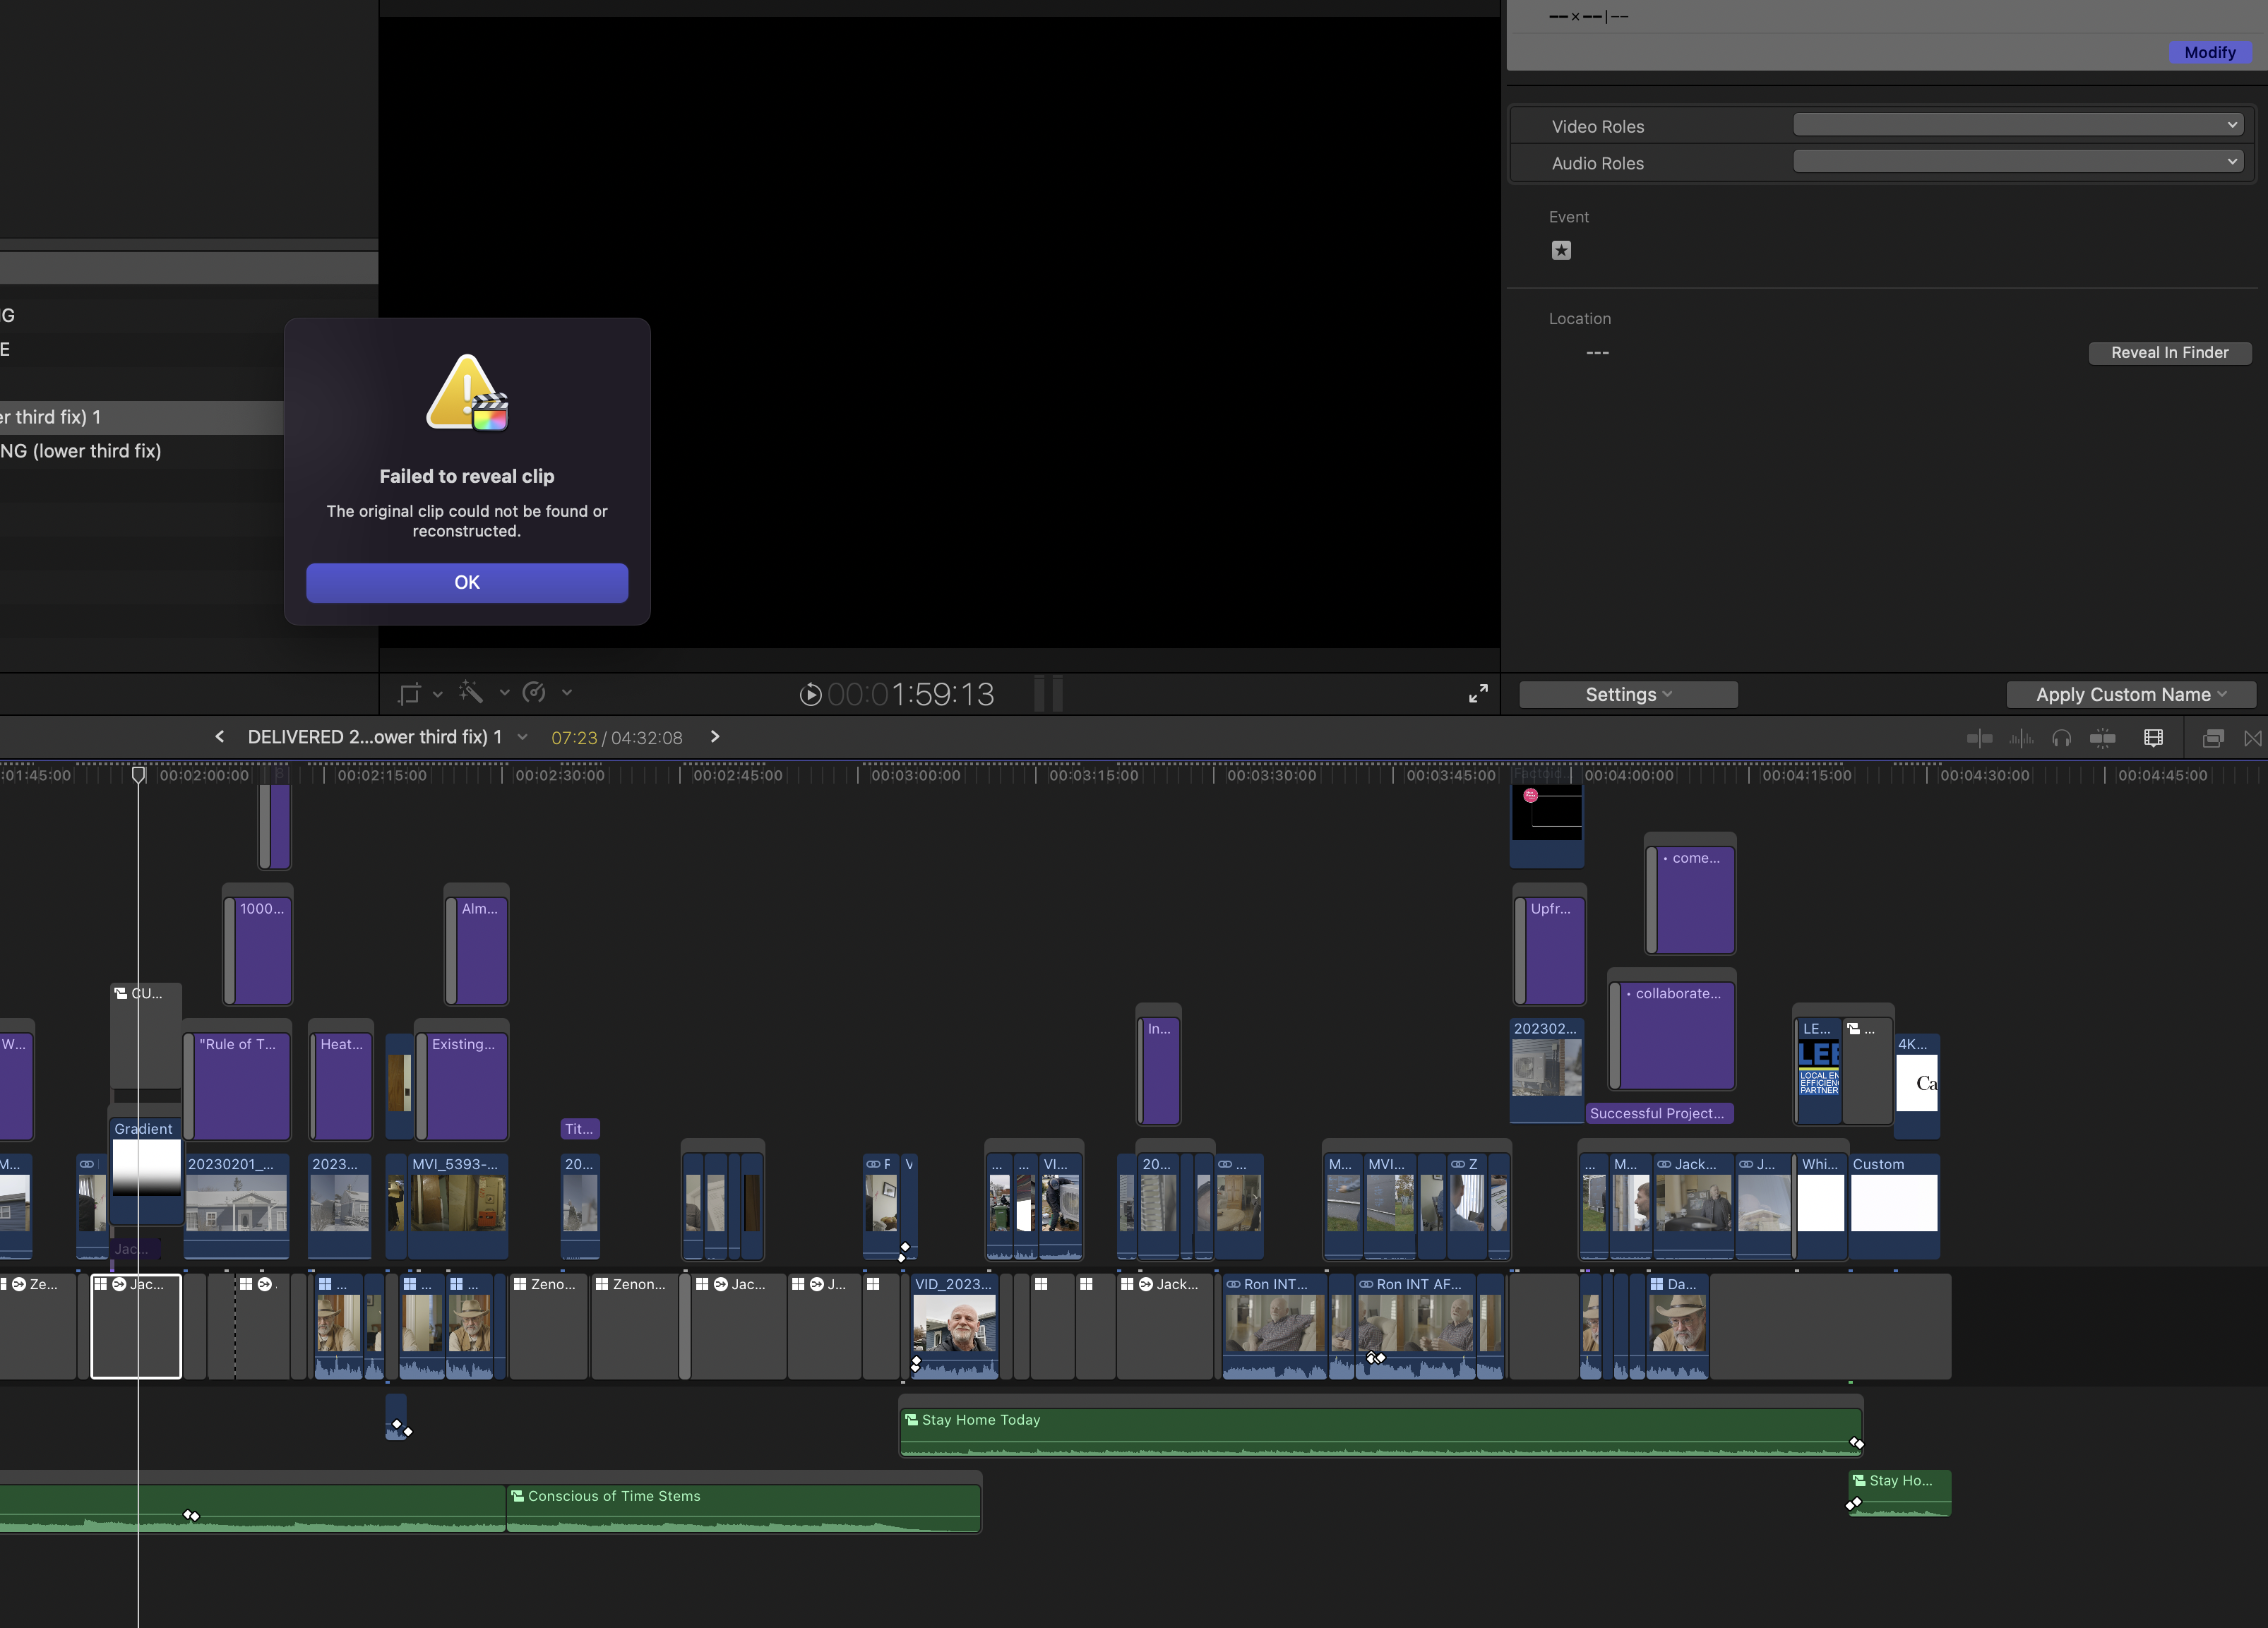Image resolution: width=2268 pixels, height=1628 pixels.
Task: Open the Settings menu above the timeline
Action: (1627, 693)
